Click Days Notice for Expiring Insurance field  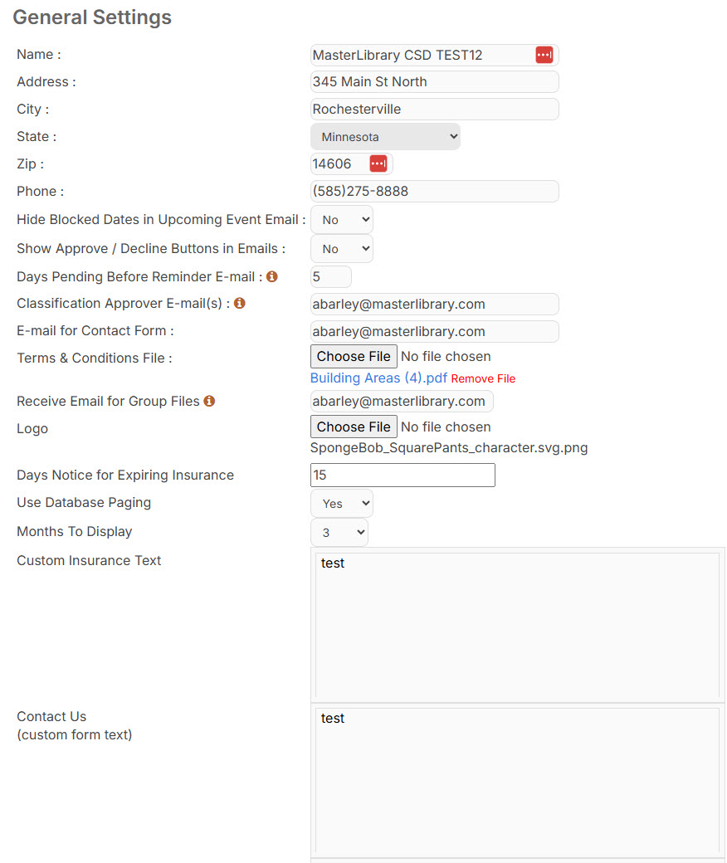click(403, 475)
